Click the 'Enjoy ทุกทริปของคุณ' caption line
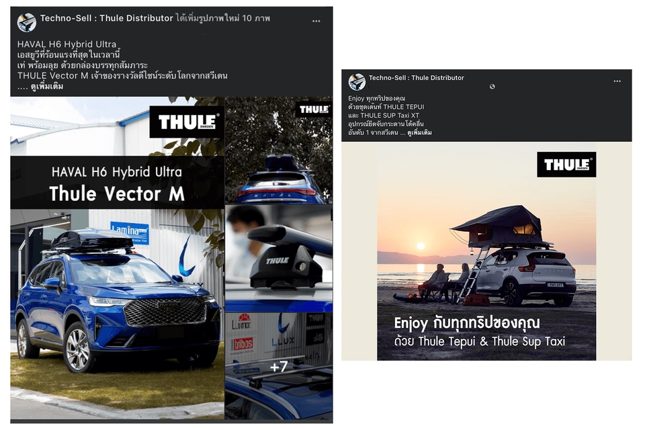645x430 pixels. (376, 98)
